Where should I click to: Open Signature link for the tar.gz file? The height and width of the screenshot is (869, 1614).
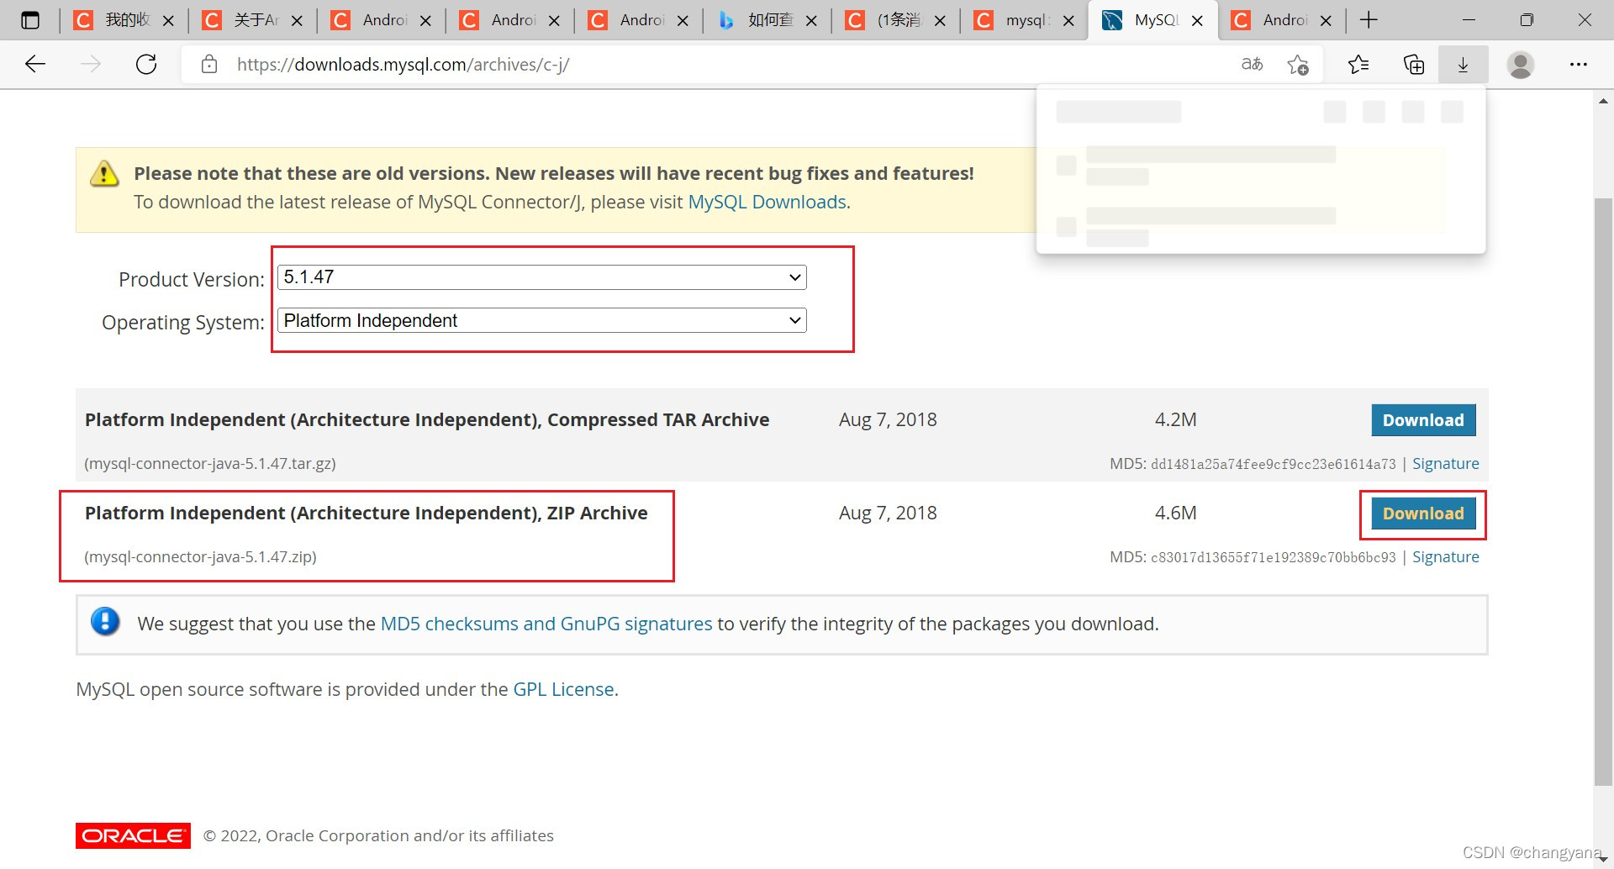tap(1445, 464)
